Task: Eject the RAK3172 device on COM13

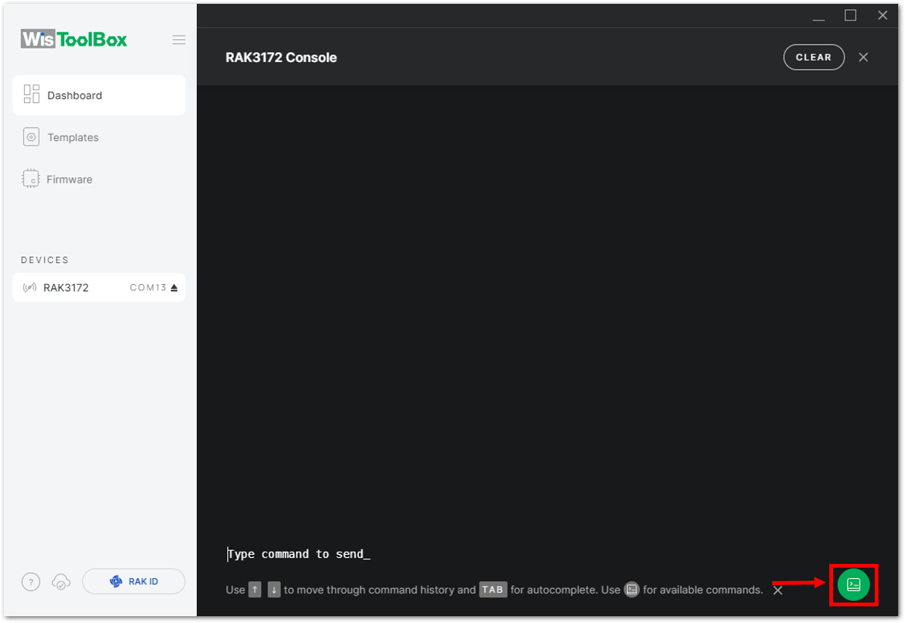Action: coord(174,287)
